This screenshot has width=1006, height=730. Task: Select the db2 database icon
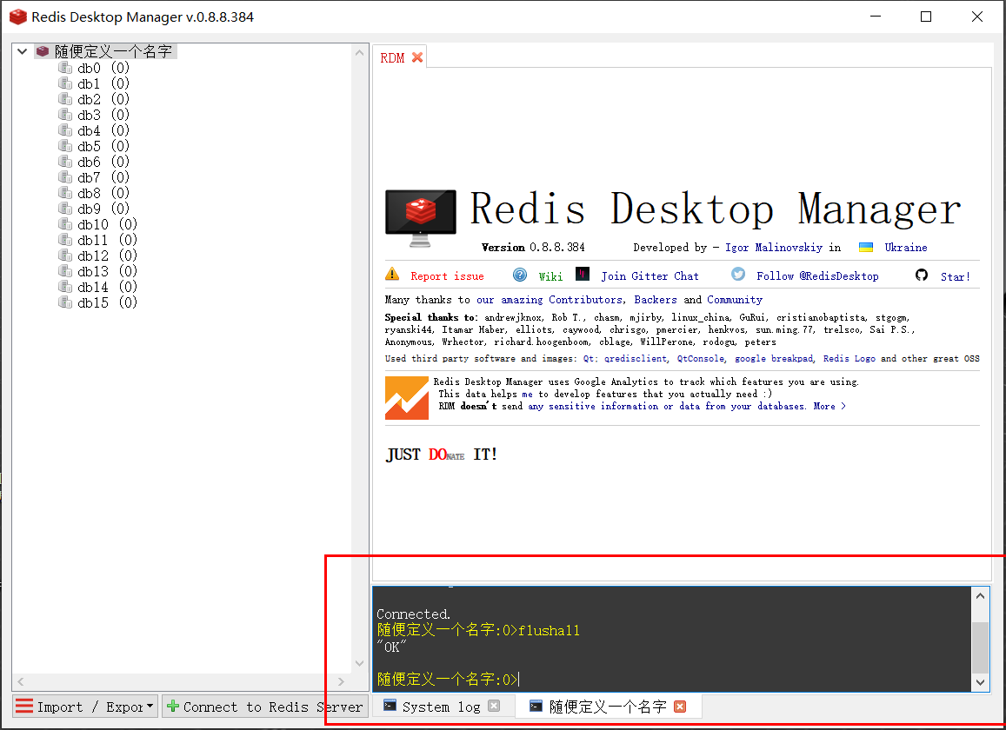coord(65,99)
